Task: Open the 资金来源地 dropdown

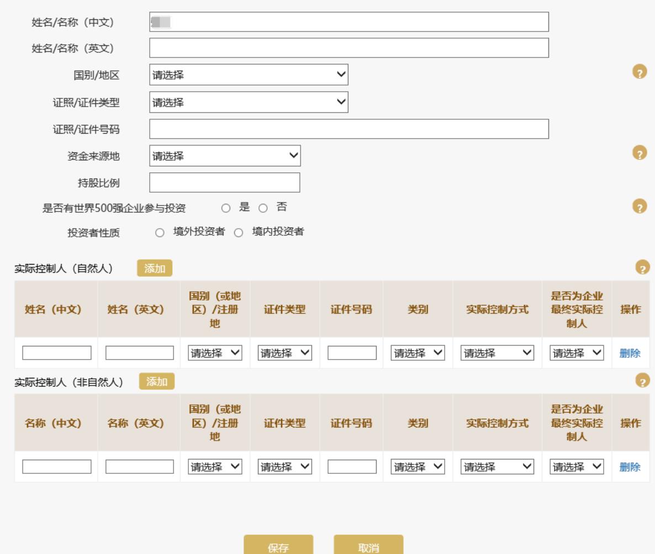Action: point(225,156)
